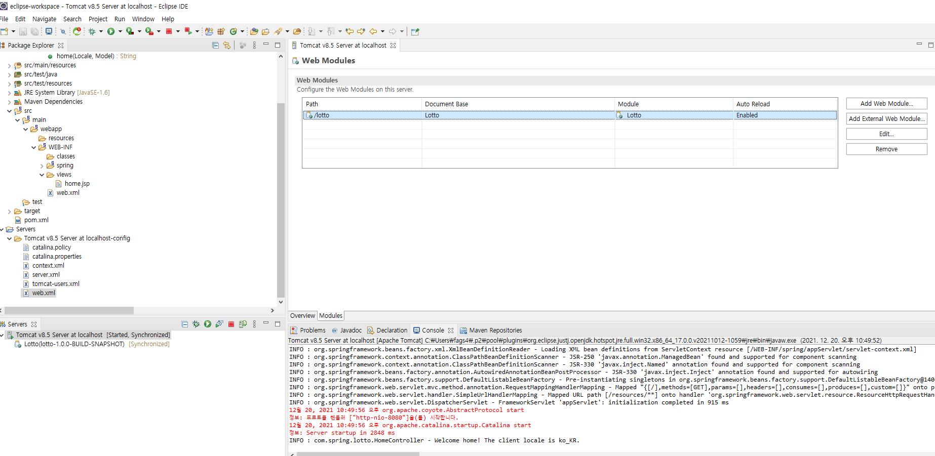Collapse the WEB-INF folder
This screenshot has width=935, height=456.
coord(33,148)
